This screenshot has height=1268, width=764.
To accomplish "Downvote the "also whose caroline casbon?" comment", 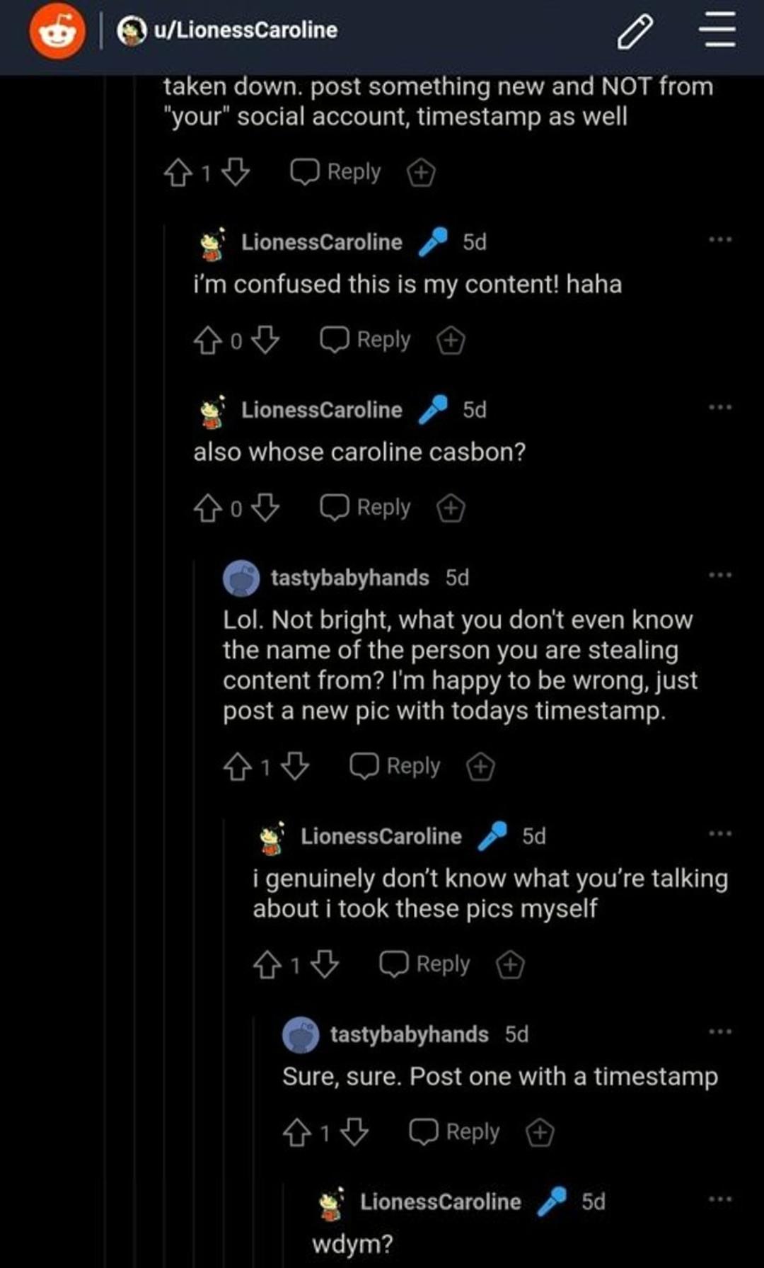I will click(x=265, y=508).
